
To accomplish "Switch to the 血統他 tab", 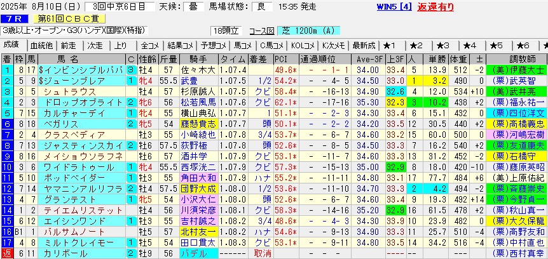I will click(x=41, y=46).
